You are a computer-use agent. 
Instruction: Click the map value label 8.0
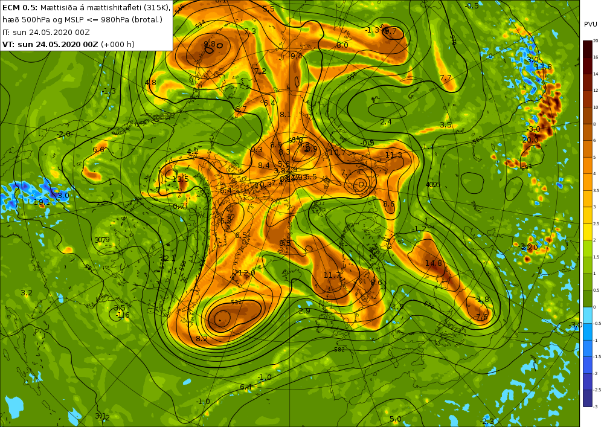point(342,45)
